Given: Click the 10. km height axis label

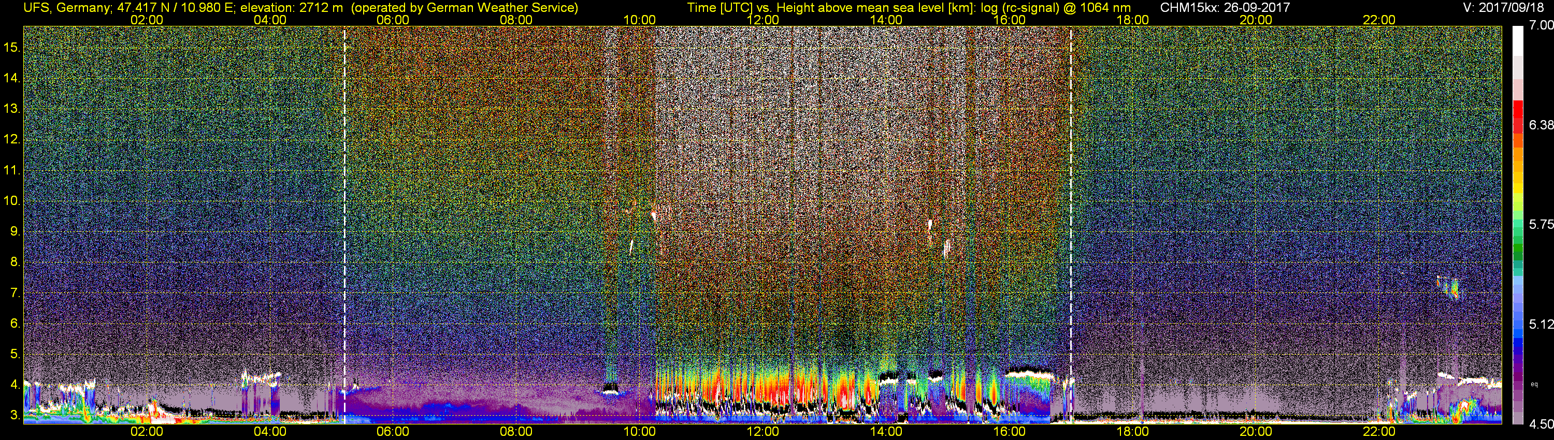Looking at the screenshot, I should click(x=11, y=201).
